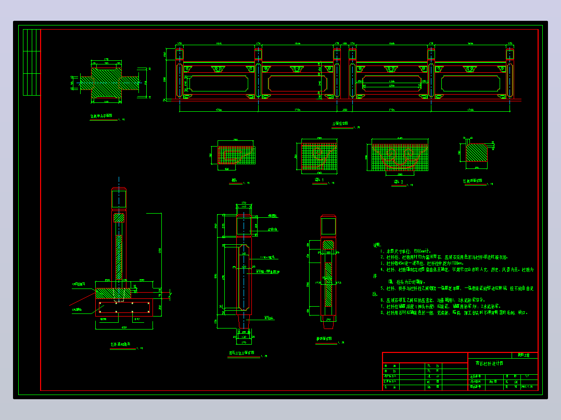This screenshot has width=561, height=420.
Task: Select note line 1 about mm dimension units
Action: pyautogui.click(x=406, y=251)
